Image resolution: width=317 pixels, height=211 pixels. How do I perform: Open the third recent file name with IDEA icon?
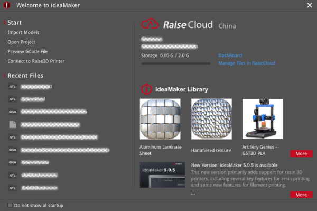[x=54, y=112]
